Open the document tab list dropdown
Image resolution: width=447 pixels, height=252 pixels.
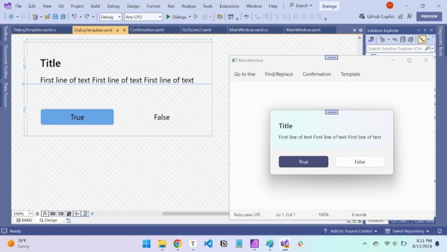354,30
